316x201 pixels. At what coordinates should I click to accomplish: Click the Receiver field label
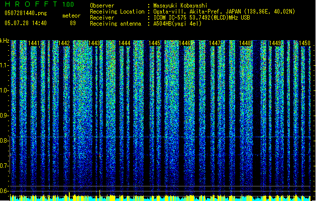[x=102, y=18]
